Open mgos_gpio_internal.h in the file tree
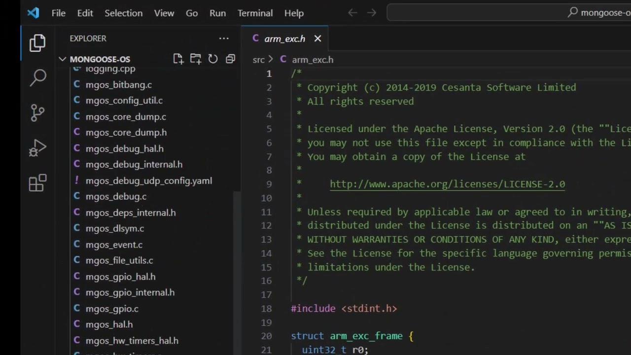 pyautogui.click(x=130, y=292)
